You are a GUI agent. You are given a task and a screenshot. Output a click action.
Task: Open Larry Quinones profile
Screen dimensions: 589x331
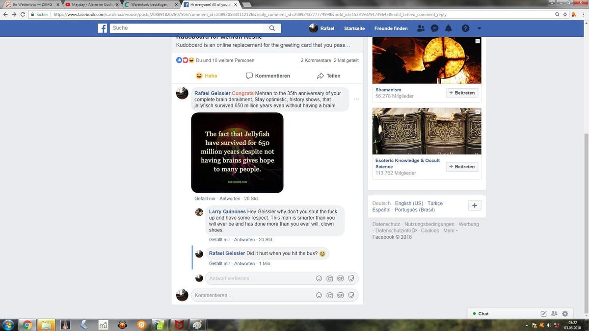(x=227, y=211)
